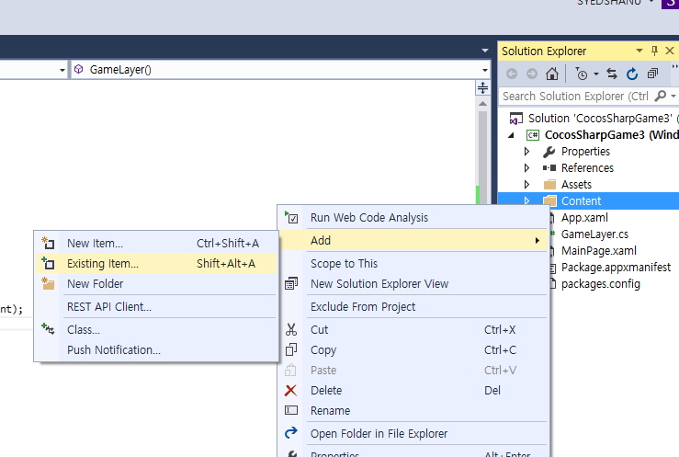Open Solution Explorer window options dropdown
This screenshot has width=679, height=457.
point(640,51)
